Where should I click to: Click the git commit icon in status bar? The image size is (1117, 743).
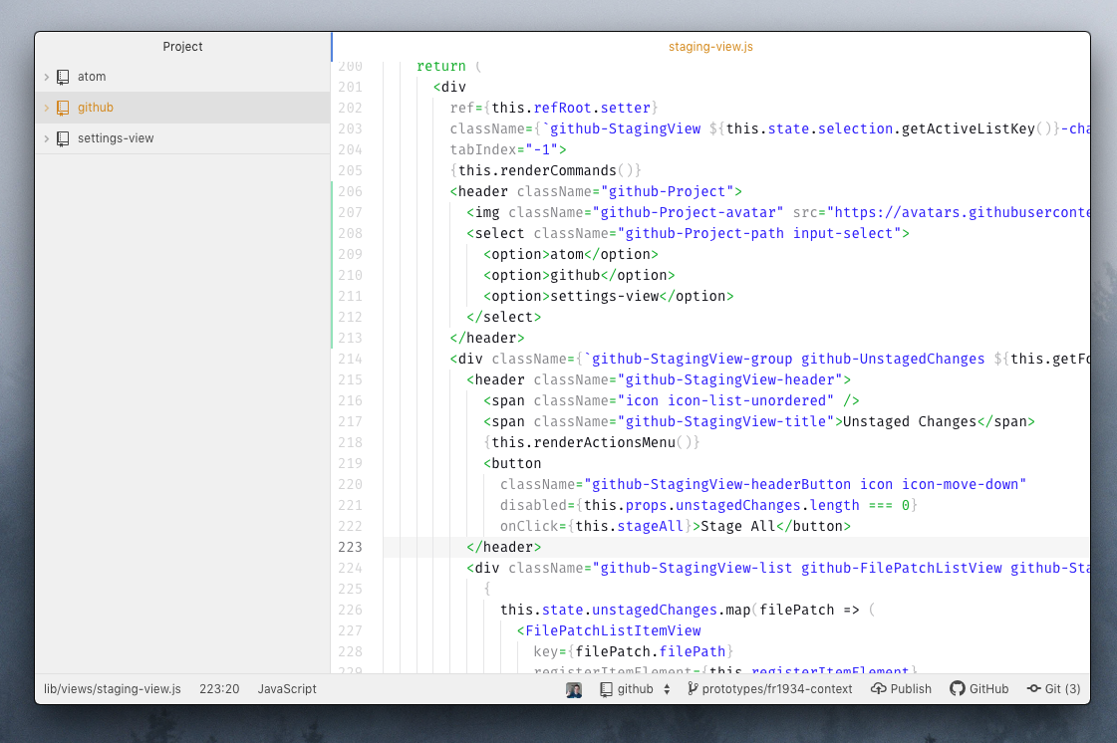click(x=1033, y=689)
